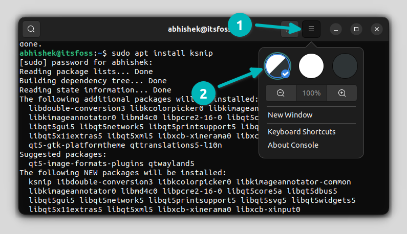Open the terminal search icon

click(x=31, y=29)
